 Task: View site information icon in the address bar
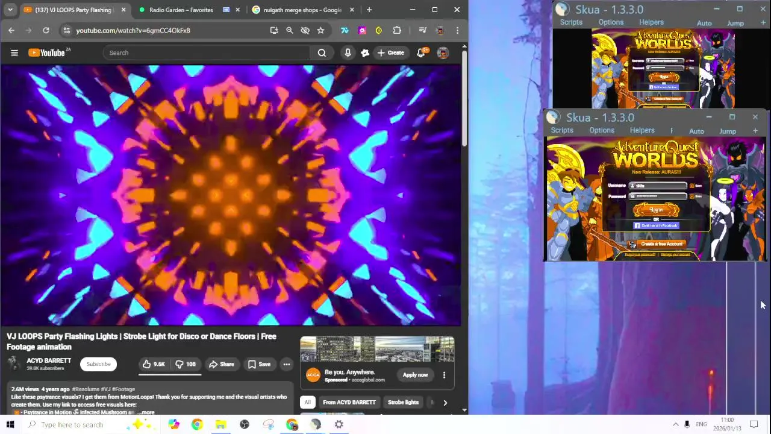[66, 30]
